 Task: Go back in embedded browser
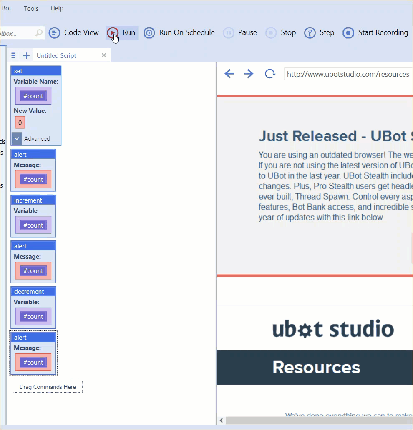pos(229,74)
